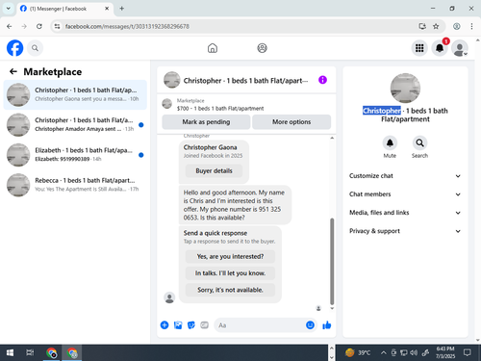Open Facebook search magnifier icon
Image resolution: width=481 pixels, height=361 pixels.
(35, 48)
